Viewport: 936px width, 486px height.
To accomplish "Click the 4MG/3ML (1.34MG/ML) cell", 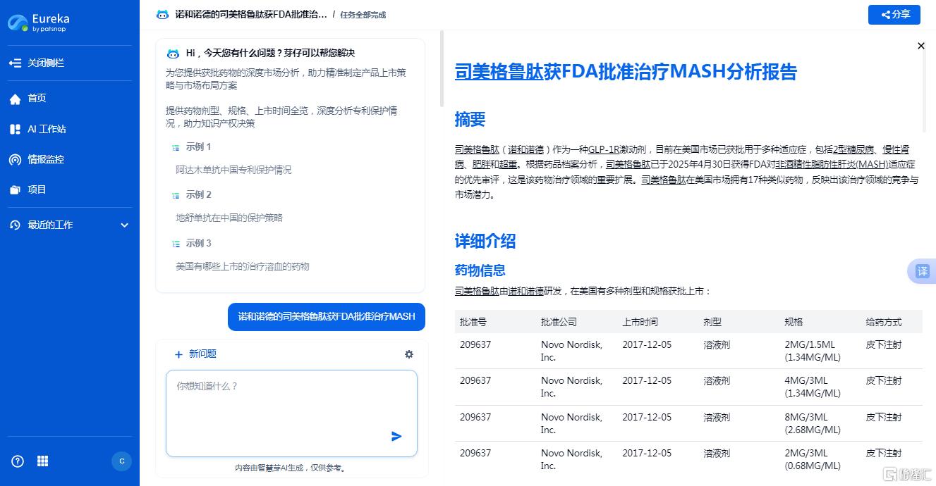I will pos(813,387).
